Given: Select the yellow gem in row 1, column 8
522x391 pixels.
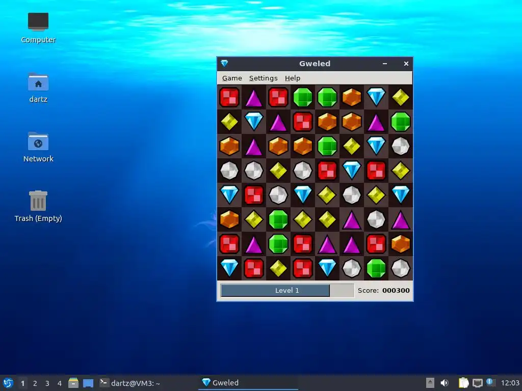Looking at the screenshot, I should 401,97.
